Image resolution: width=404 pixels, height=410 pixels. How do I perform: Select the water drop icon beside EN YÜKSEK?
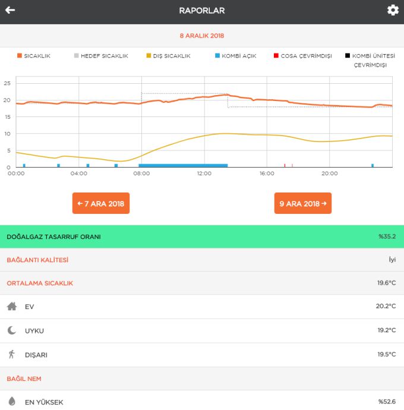[x=12, y=401]
